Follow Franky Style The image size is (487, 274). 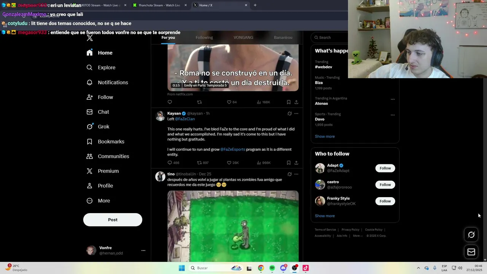pos(385,201)
